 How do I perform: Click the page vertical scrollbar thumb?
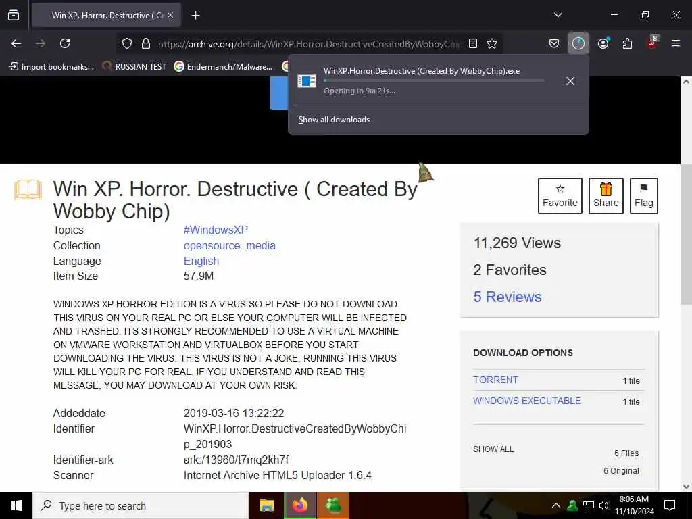click(x=686, y=234)
